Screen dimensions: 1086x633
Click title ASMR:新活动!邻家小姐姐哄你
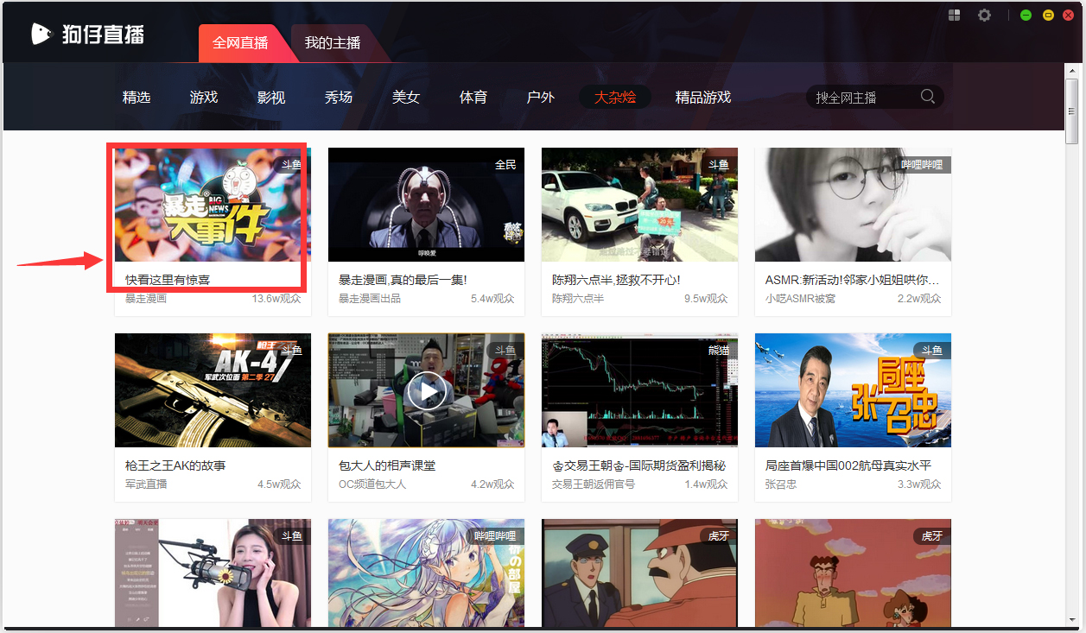pyautogui.click(x=852, y=280)
